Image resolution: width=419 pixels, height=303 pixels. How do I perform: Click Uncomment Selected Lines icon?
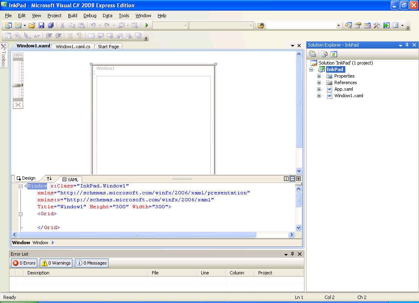[79, 36]
